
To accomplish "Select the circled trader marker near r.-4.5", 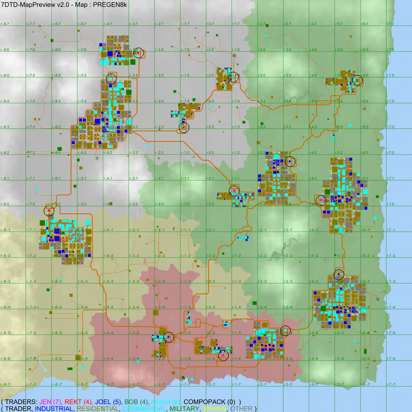I will tap(111, 78).
